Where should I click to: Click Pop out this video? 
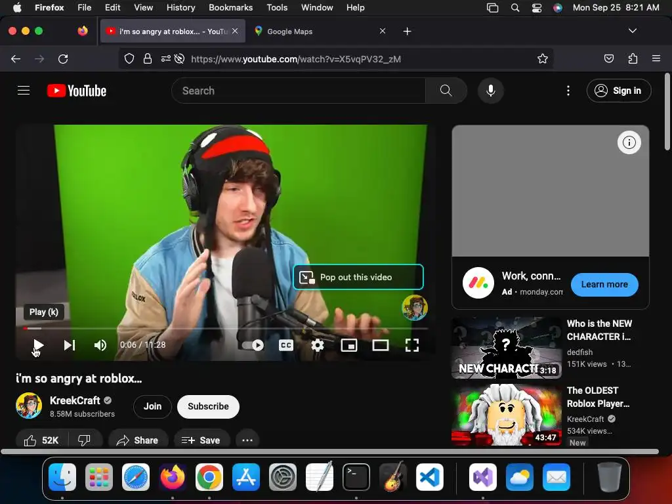click(x=358, y=278)
